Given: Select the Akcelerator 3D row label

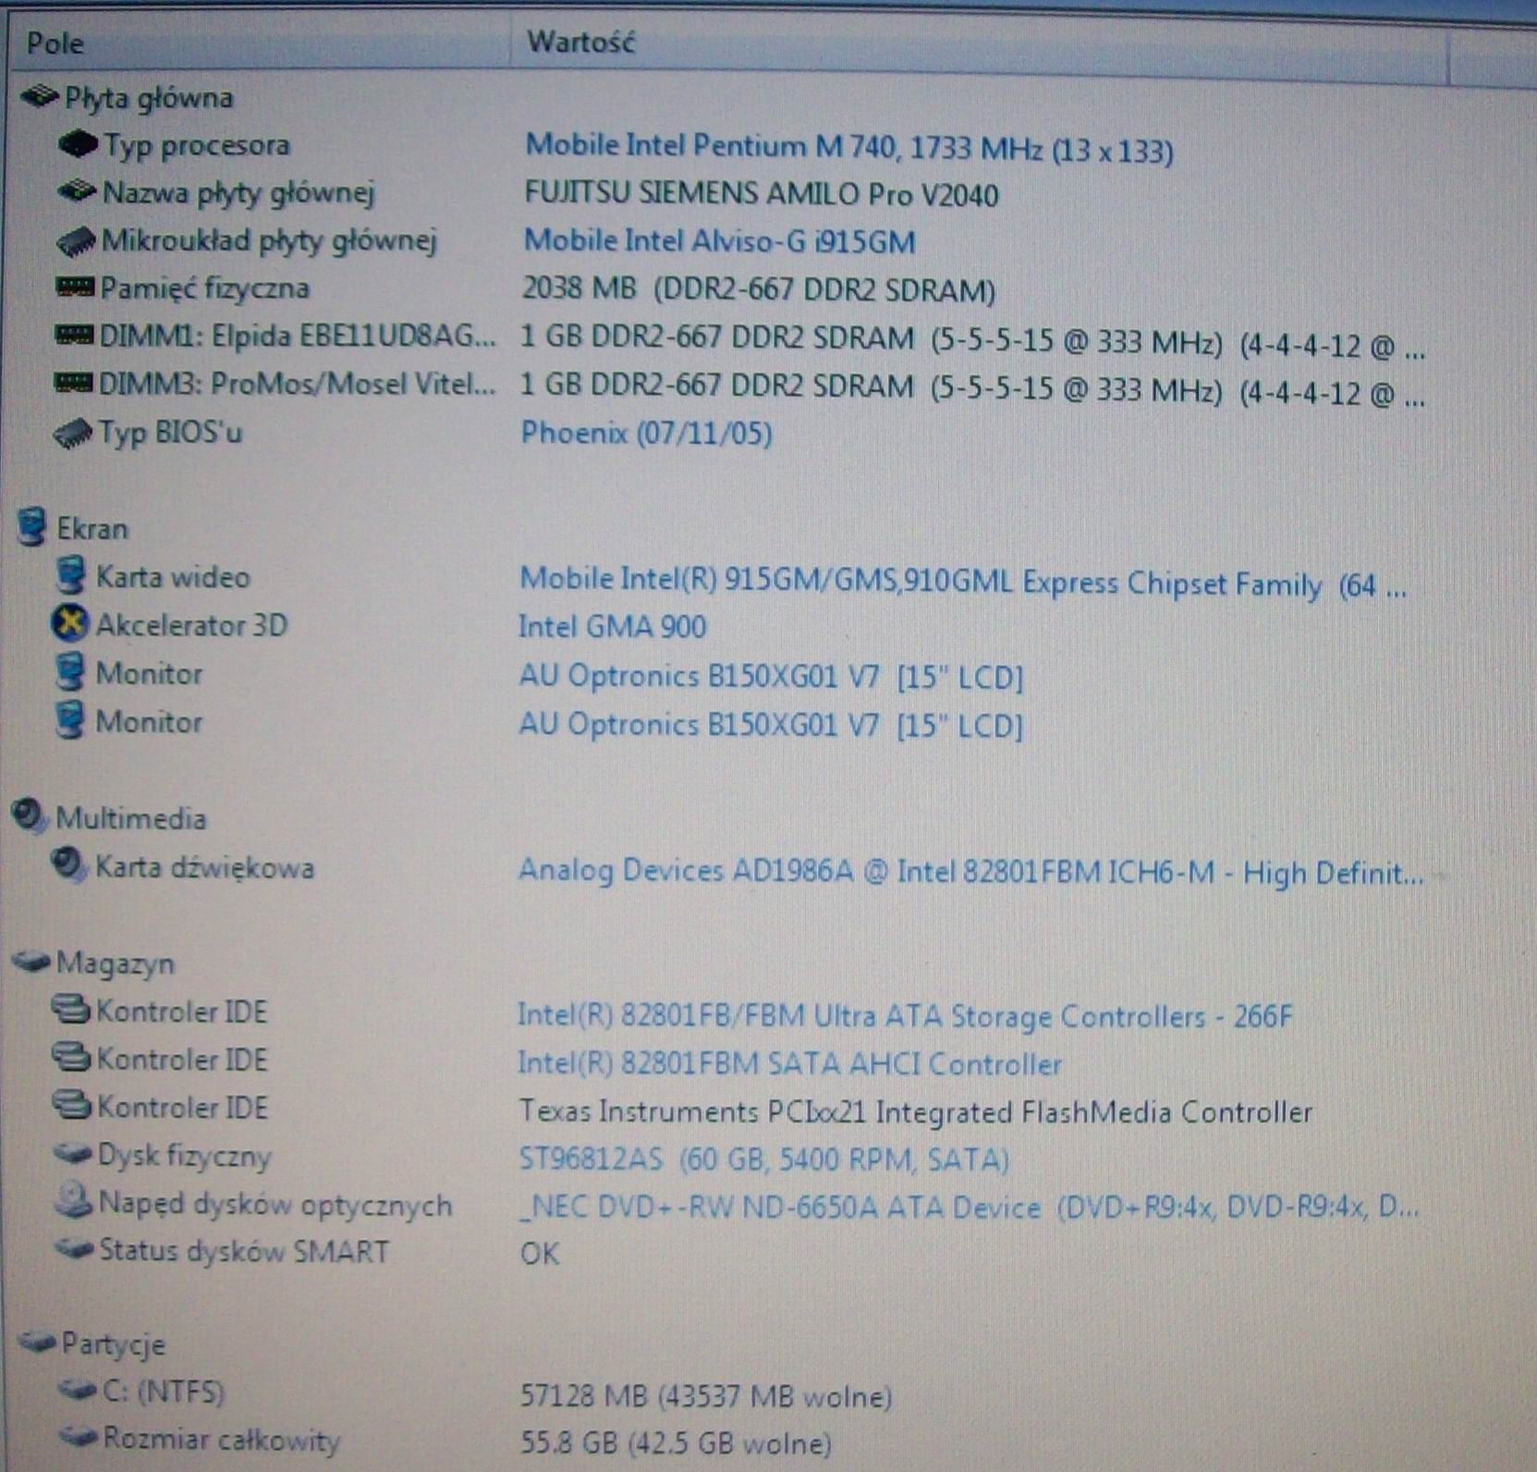Looking at the screenshot, I should pyautogui.click(x=192, y=626).
